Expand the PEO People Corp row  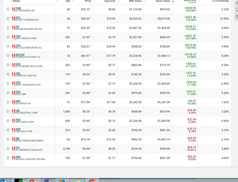[x=8, y=93]
